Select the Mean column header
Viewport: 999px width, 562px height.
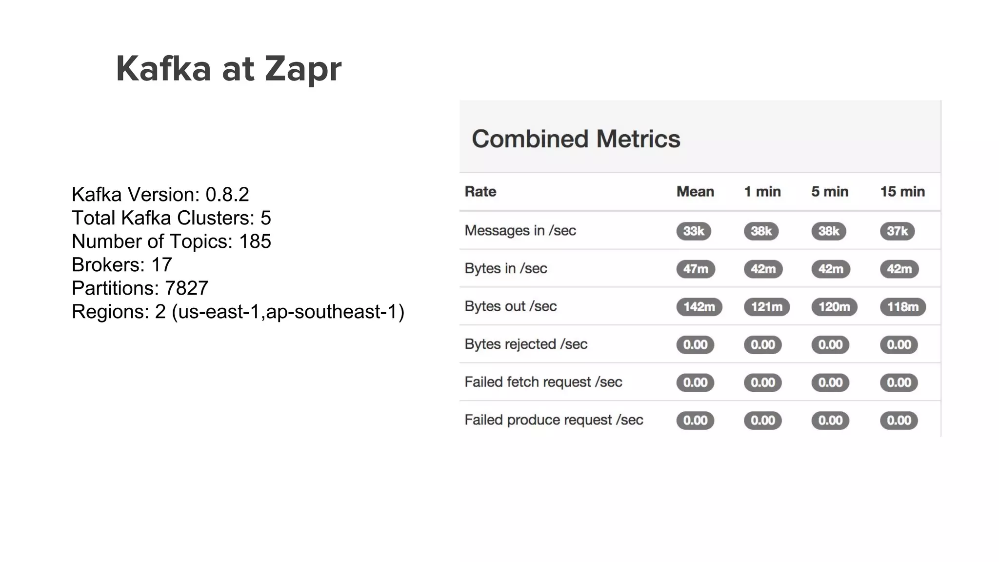[695, 192]
